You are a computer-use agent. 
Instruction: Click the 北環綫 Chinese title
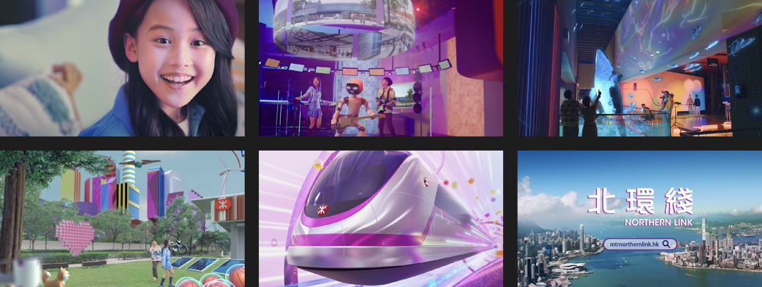click(x=640, y=201)
